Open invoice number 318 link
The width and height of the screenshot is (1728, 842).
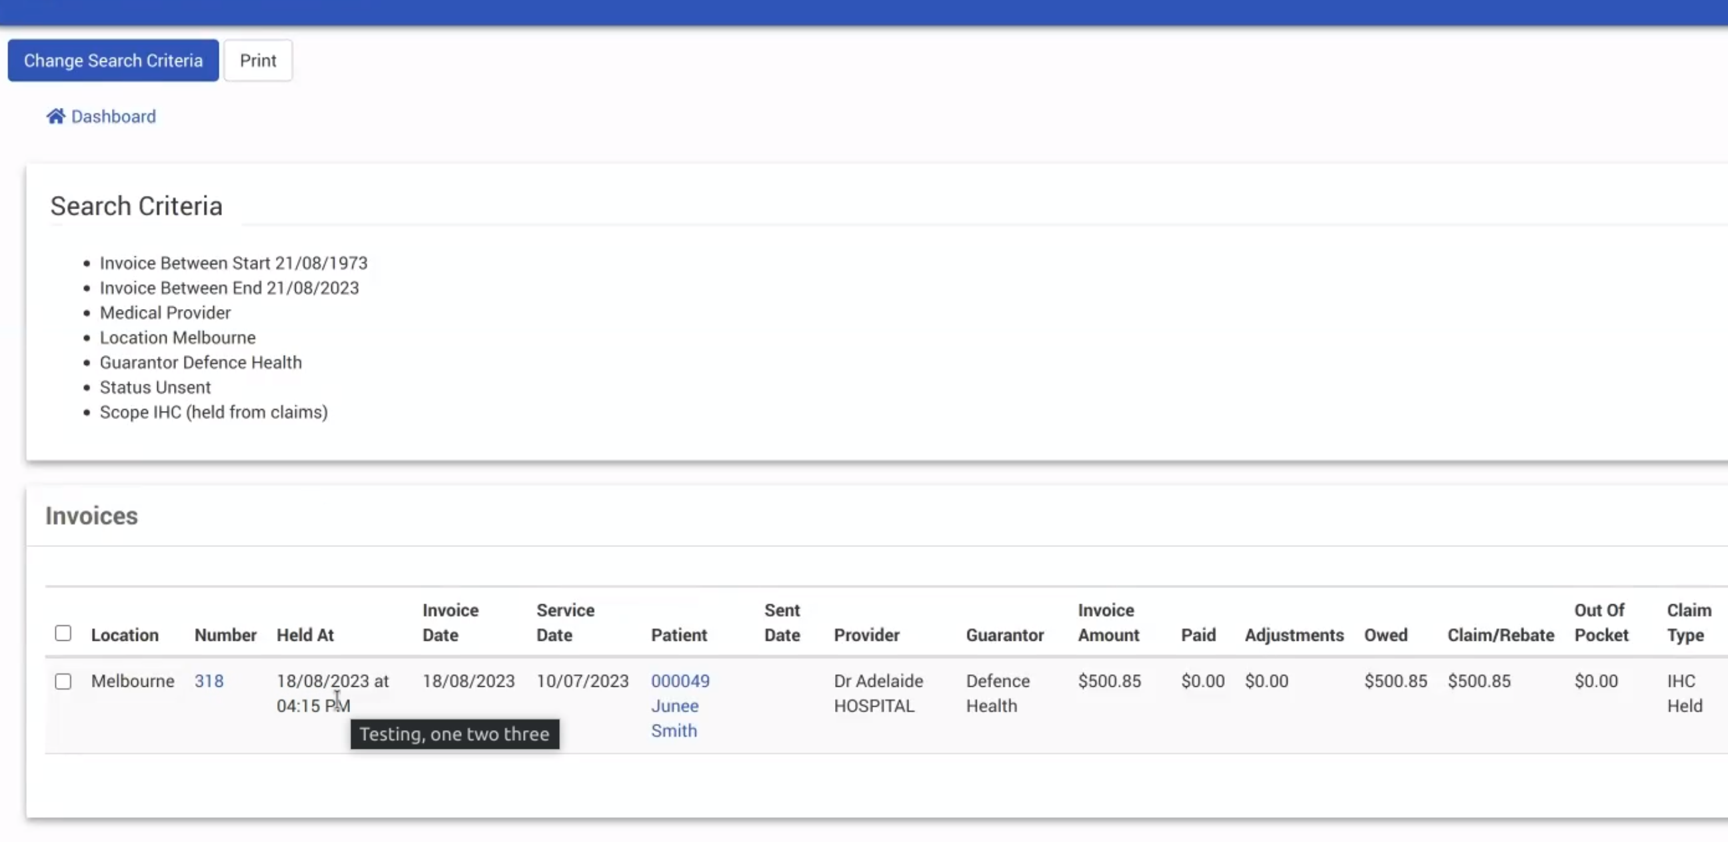[209, 681]
